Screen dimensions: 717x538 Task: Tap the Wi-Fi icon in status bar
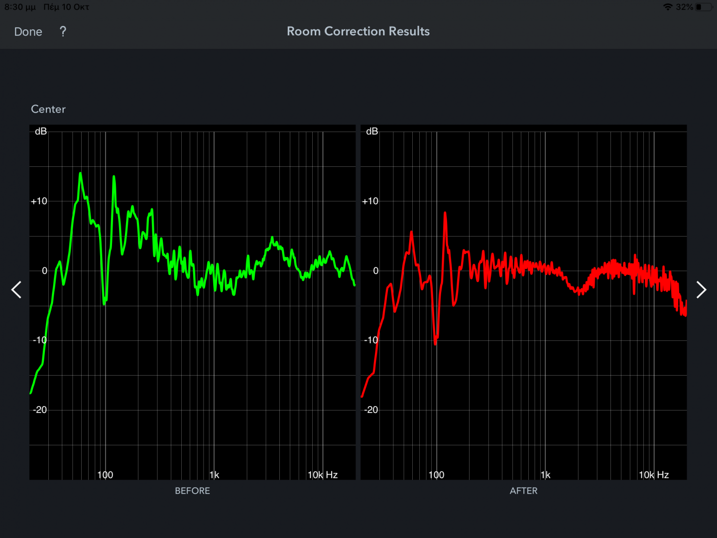pyautogui.click(x=668, y=7)
